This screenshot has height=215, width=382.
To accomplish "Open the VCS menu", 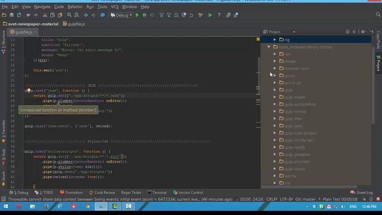I will 115,7.
